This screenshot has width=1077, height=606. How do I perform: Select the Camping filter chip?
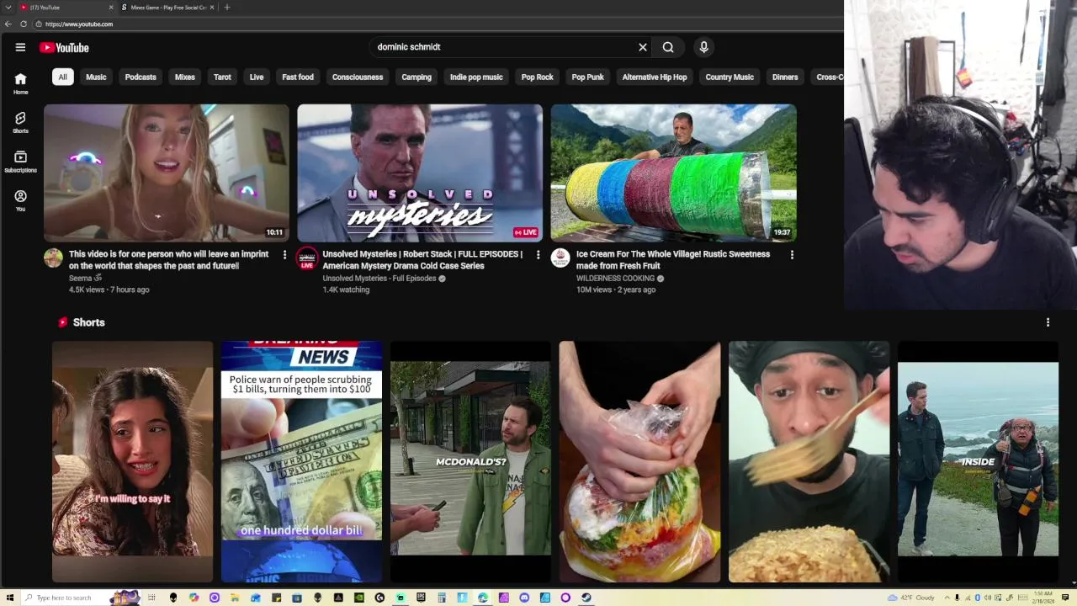pyautogui.click(x=416, y=77)
